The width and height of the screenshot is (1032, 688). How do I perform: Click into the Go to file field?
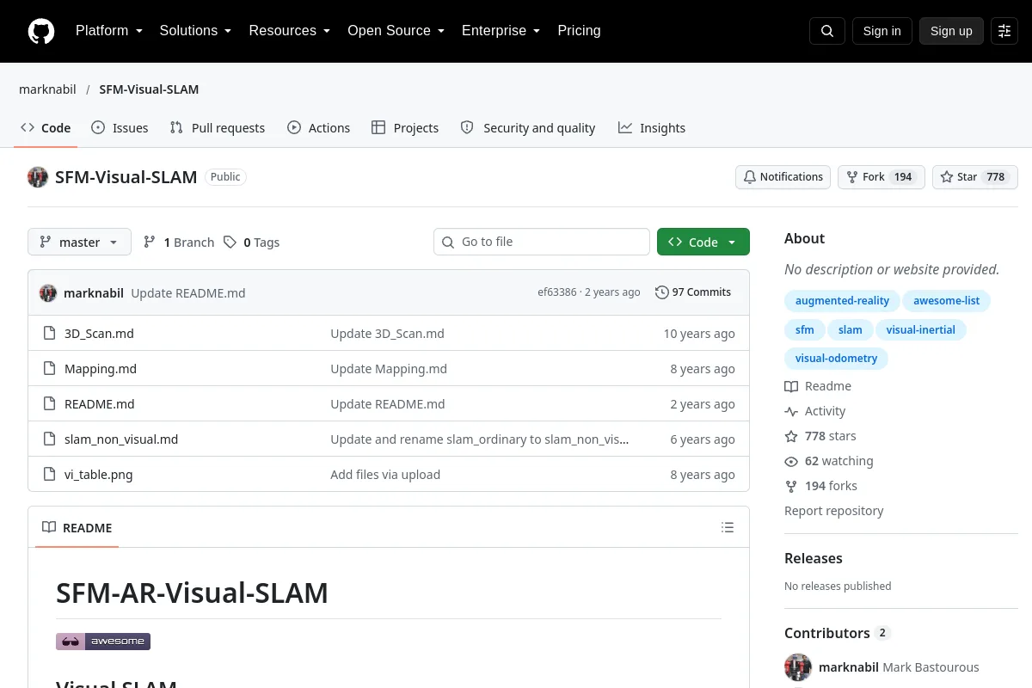542,242
